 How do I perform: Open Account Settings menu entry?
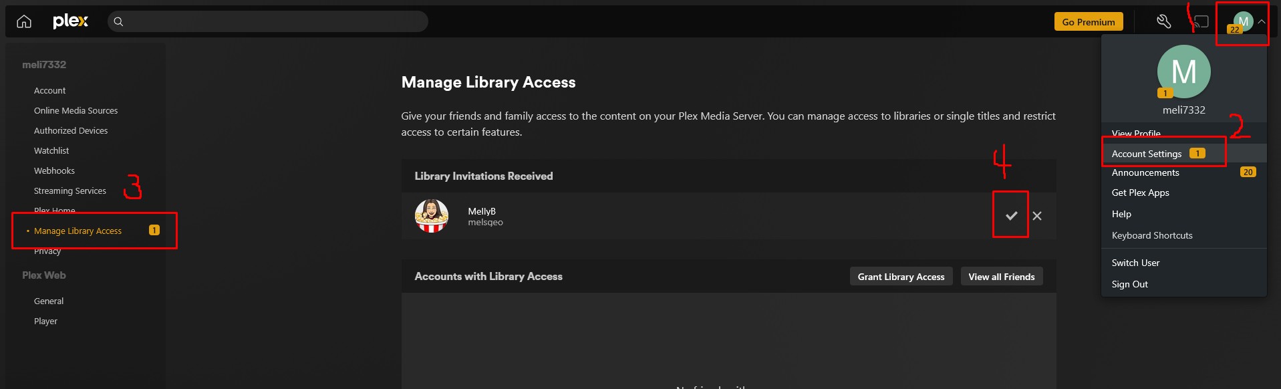pyautogui.click(x=1184, y=154)
